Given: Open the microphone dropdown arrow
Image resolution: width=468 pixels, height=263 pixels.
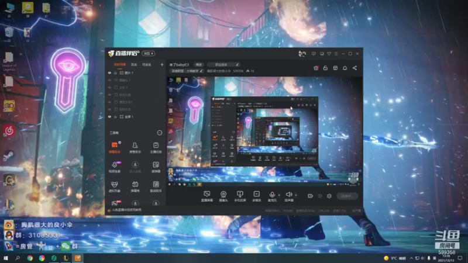Looking at the screenshot, I should click(x=279, y=195).
